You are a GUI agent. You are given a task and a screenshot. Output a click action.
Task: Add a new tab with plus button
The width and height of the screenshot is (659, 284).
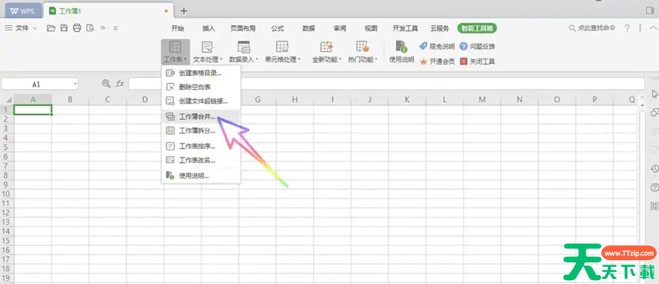[184, 11]
